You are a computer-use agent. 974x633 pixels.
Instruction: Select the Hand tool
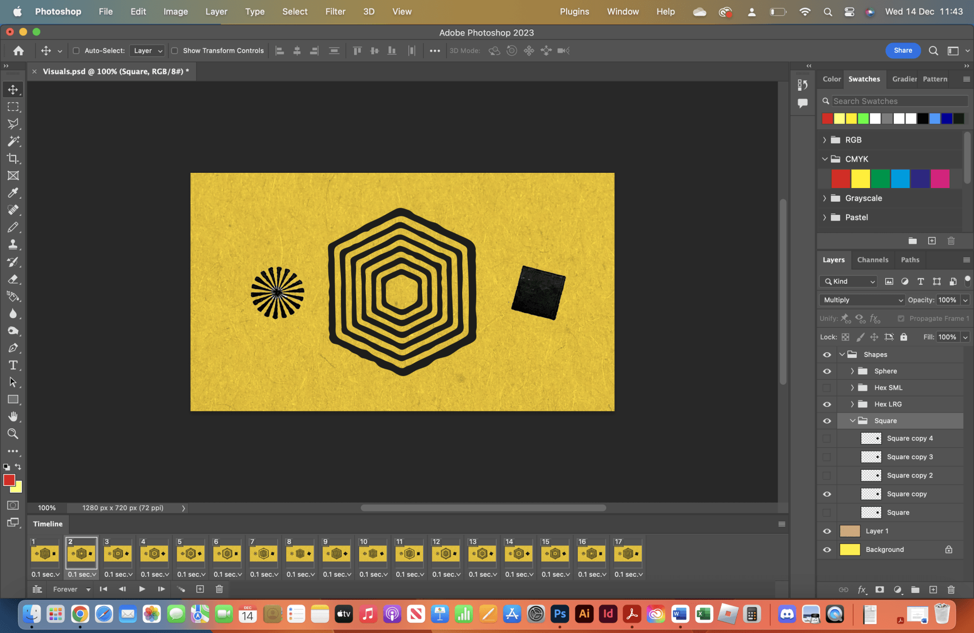(13, 417)
